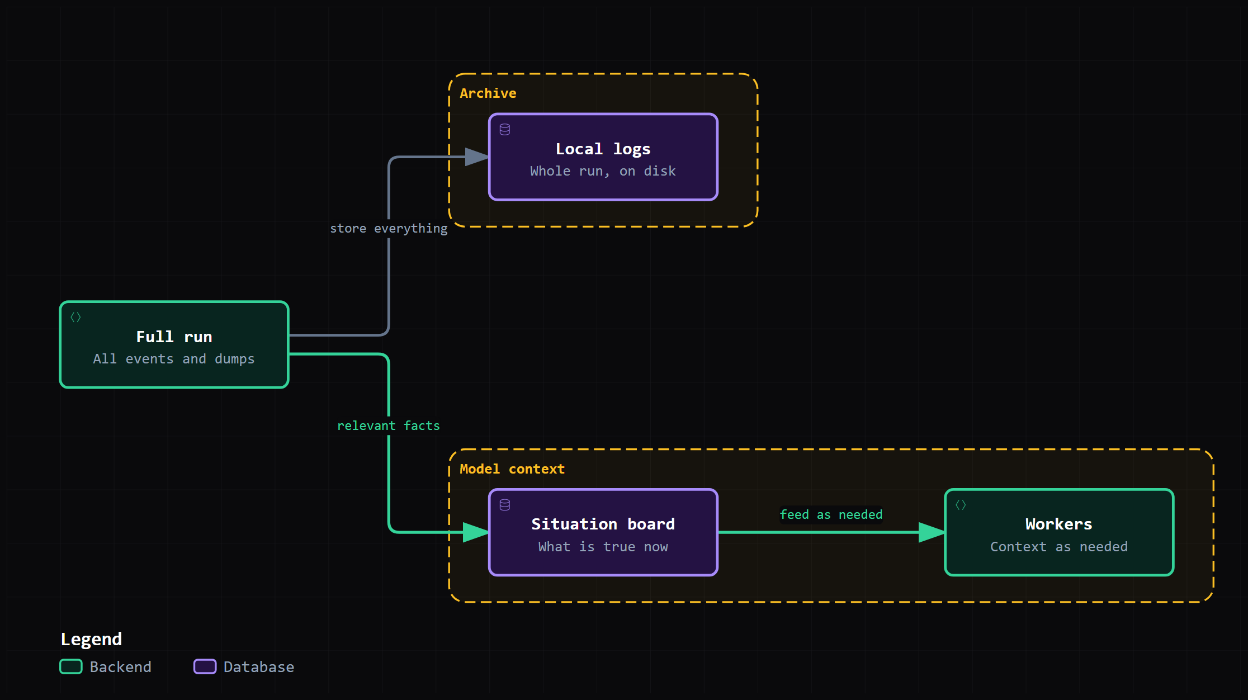
Task: Click the Model context group label
Action: (x=512, y=469)
